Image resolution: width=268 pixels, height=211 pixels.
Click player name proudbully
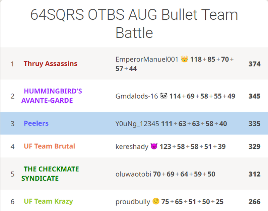133,202
